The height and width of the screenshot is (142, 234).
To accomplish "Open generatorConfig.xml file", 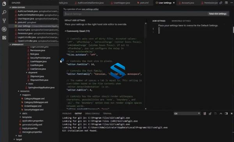I will (x=32, y=124).
